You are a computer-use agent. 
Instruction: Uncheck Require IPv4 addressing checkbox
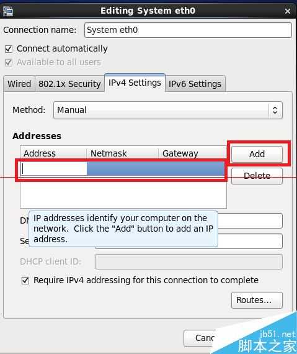pos(25,280)
